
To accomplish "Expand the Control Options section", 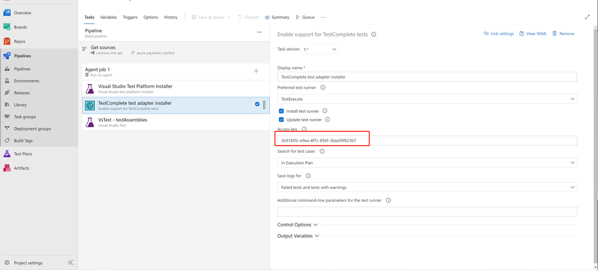I will coord(298,225).
